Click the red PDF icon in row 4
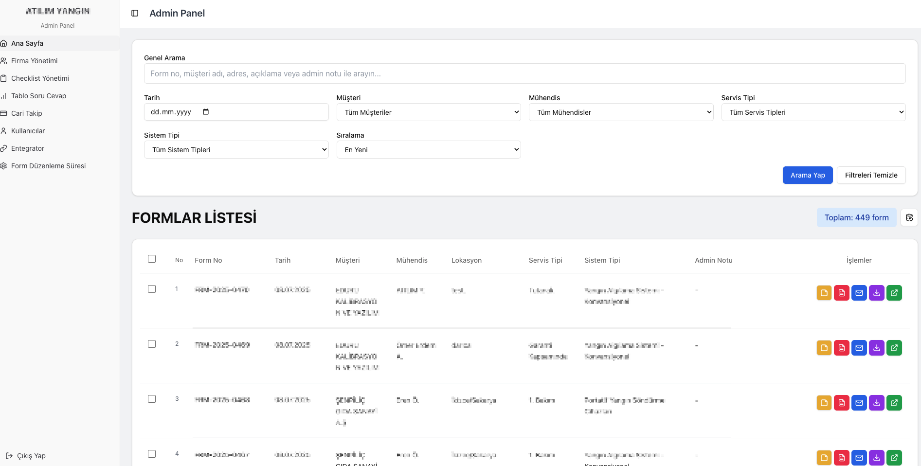This screenshot has width=921, height=466. point(841,458)
